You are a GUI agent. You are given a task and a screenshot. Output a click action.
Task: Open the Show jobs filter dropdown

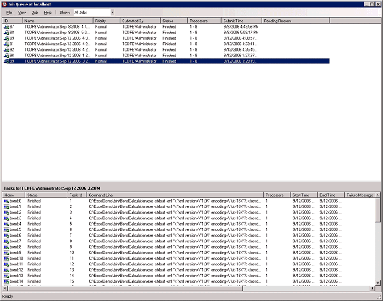pyautogui.click(x=112, y=12)
